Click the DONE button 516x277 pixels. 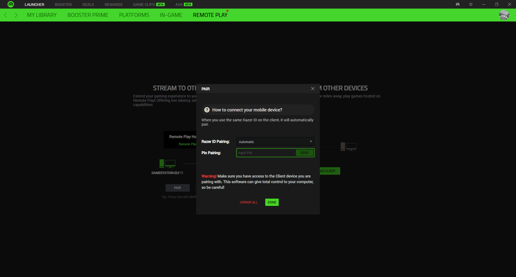[x=272, y=202]
